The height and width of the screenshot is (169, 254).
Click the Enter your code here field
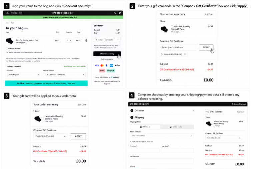[178, 47]
